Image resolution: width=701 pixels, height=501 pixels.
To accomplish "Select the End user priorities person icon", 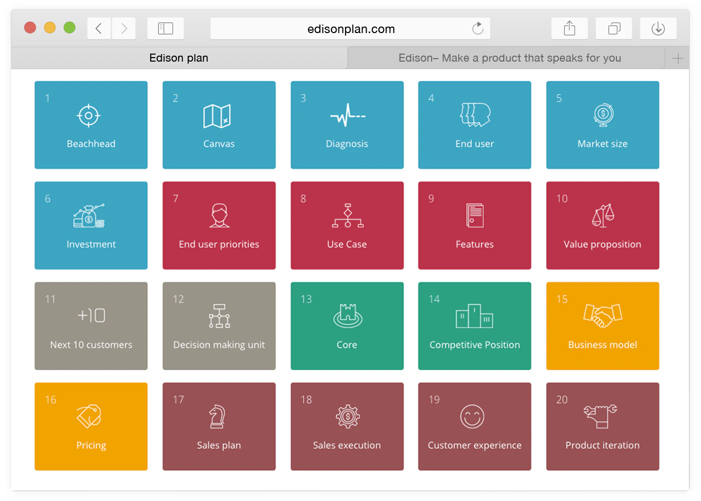I will click(219, 215).
